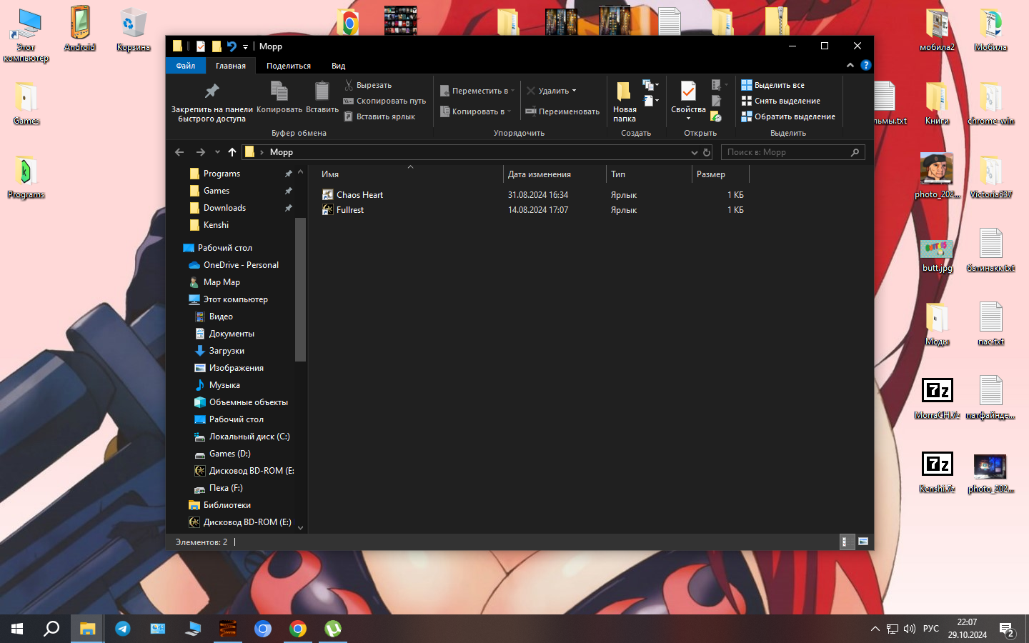
Task: Click Select All in the ribbon
Action: (x=772, y=85)
